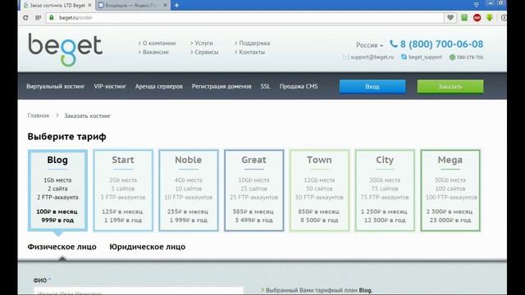Screen dimensions: 525x295
Task: Bookmark the page with the heart icon
Action: coord(450,17)
